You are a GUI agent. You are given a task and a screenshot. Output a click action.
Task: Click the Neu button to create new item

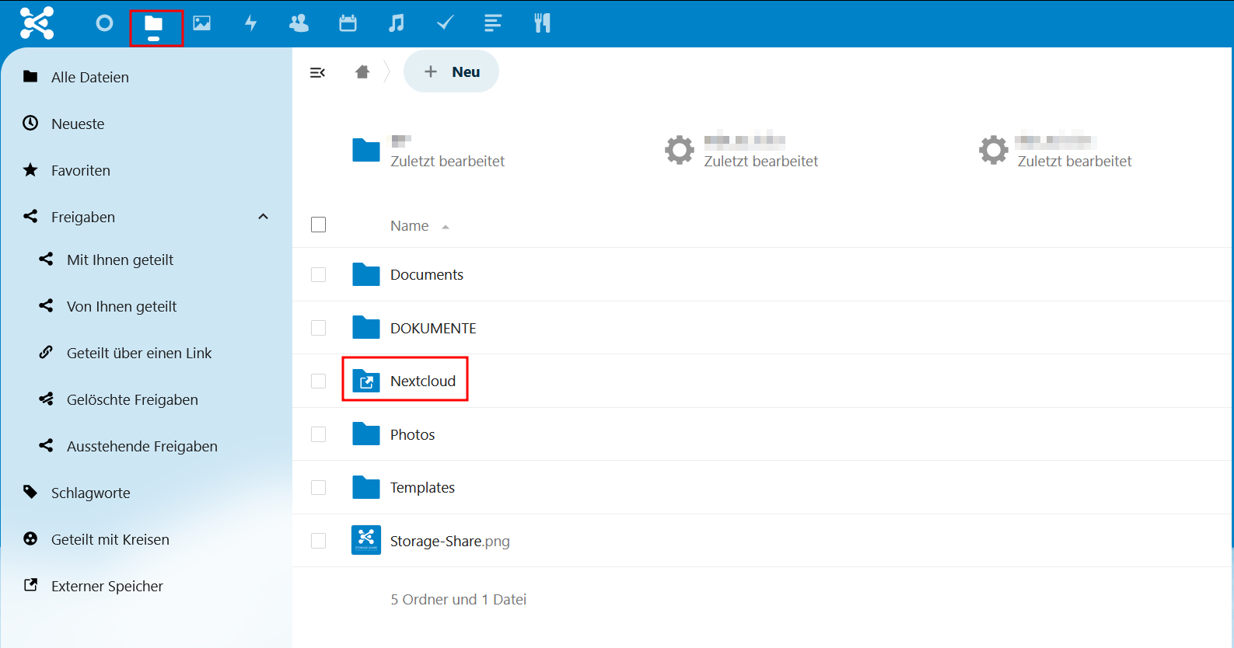click(451, 71)
